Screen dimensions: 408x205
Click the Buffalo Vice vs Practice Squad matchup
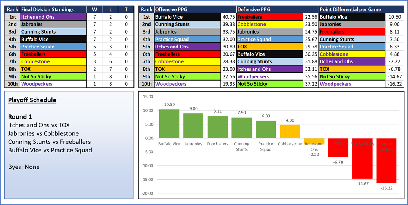[50, 150]
